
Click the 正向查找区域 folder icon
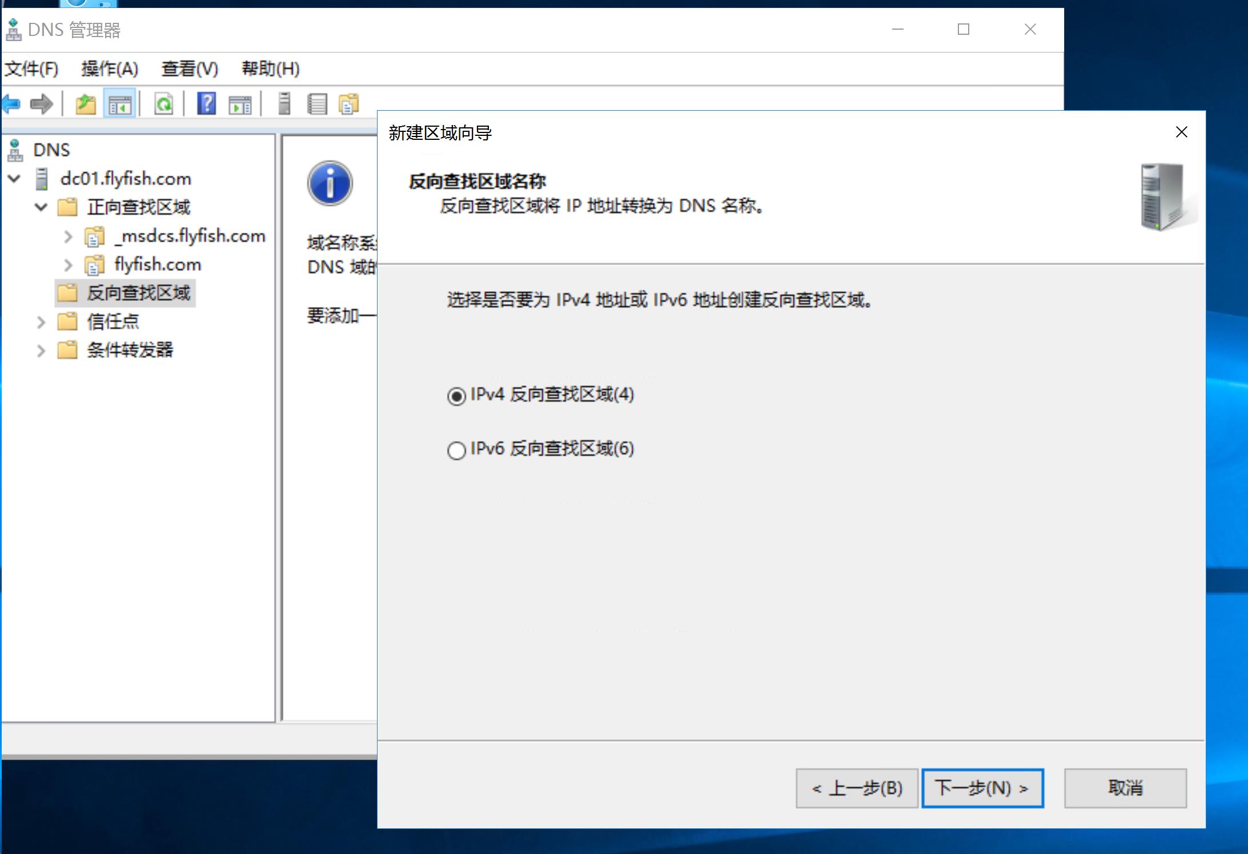pos(67,207)
